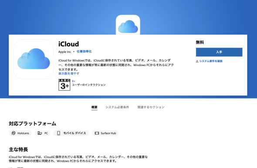Select the モバイル デバイス platform chip
Viewport: 257px width, 168px height.
coord(71,133)
